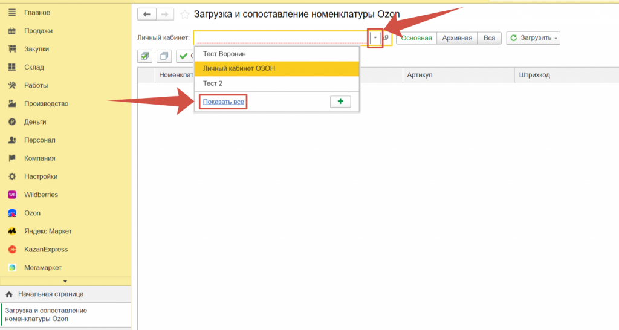This screenshot has width=619, height=330.
Task: Open the Wildberries section in sidebar
Action: coord(41,195)
